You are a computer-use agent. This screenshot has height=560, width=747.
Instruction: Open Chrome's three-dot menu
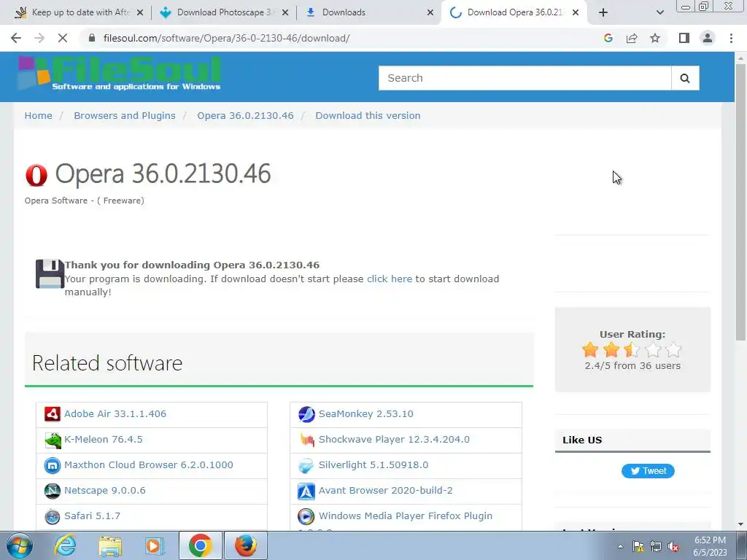731,38
